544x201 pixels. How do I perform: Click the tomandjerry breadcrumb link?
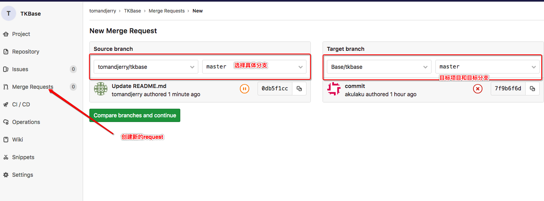[103, 11]
